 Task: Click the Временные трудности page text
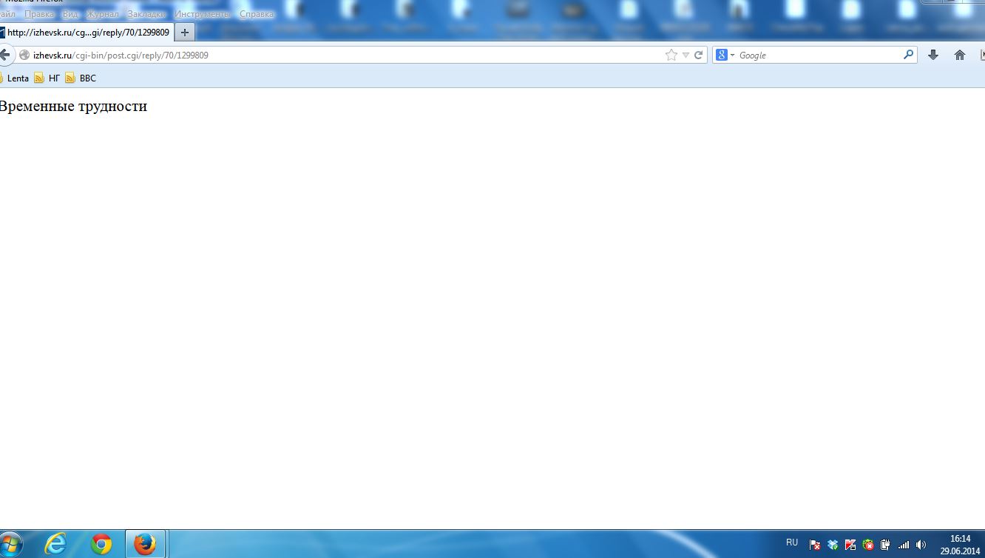coord(73,106)
